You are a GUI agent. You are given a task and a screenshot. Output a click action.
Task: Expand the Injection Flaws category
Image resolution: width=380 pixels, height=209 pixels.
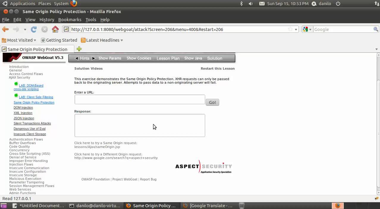pos(21,164)
